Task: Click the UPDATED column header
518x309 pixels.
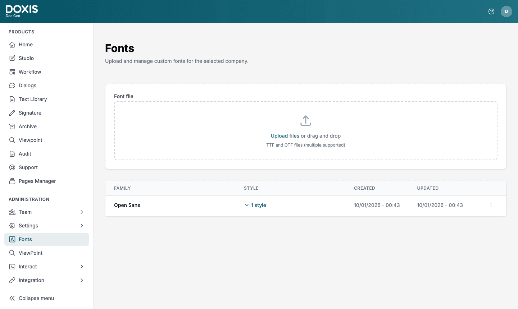Action: click(428, 188)
